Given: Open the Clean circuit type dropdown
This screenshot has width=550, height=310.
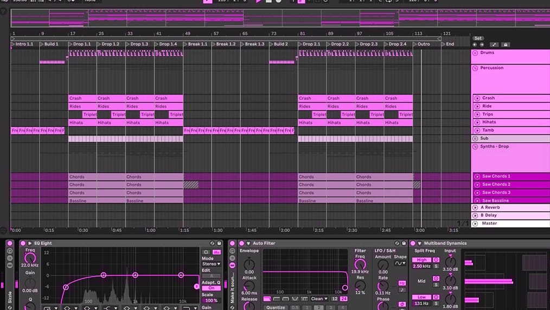Looking at the screenshot, I should coord(319,299).
